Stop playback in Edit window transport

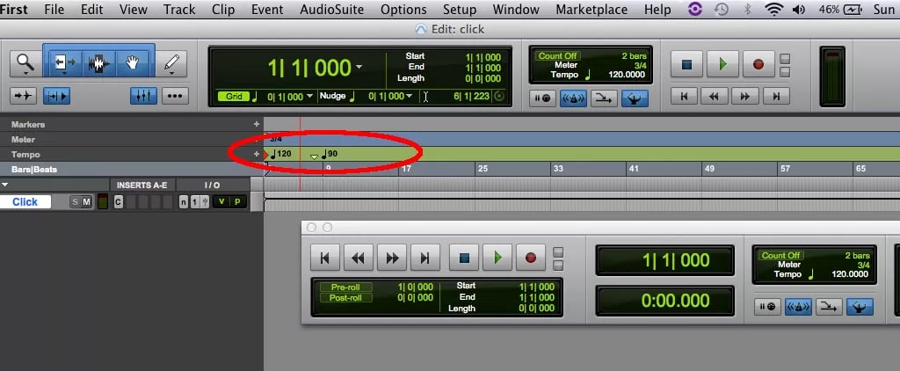click(x=686, y=64)
